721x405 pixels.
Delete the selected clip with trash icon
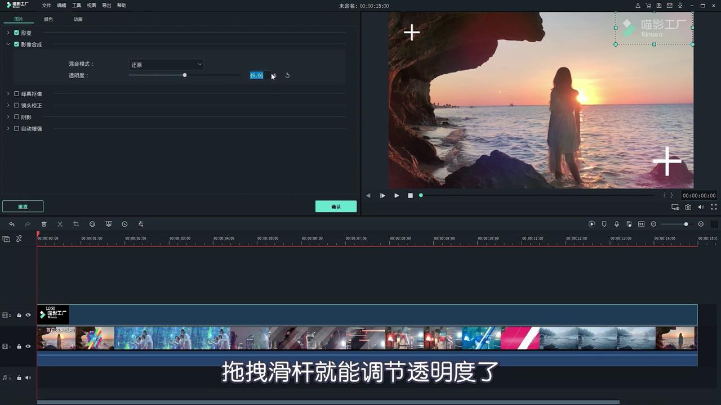pos(44,224)
